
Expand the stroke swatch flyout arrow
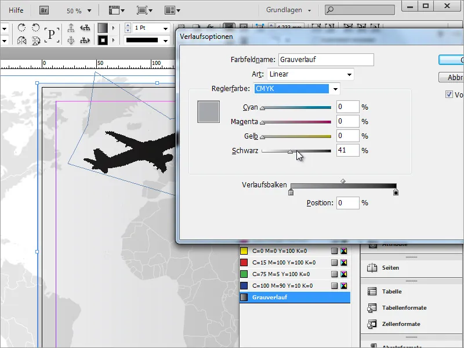pyautogui.click(x=113, y=40)
